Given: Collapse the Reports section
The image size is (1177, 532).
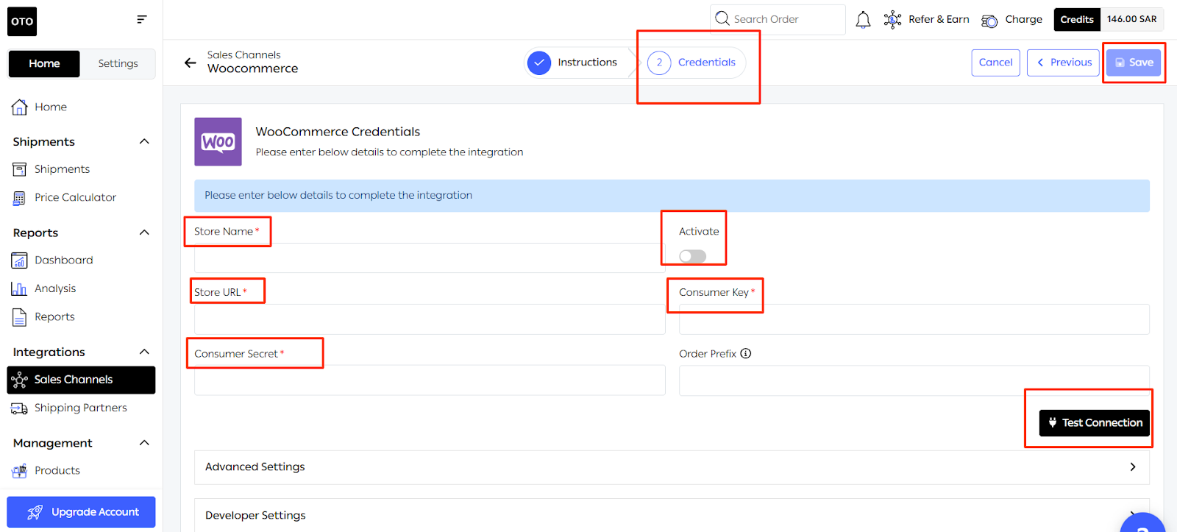Looking at the screenshot, I should pyautogui.click(x=144, y=233).
